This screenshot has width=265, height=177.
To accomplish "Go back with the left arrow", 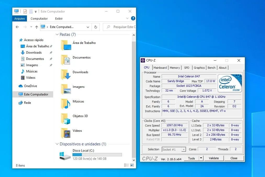I will [x=17, y=27].
